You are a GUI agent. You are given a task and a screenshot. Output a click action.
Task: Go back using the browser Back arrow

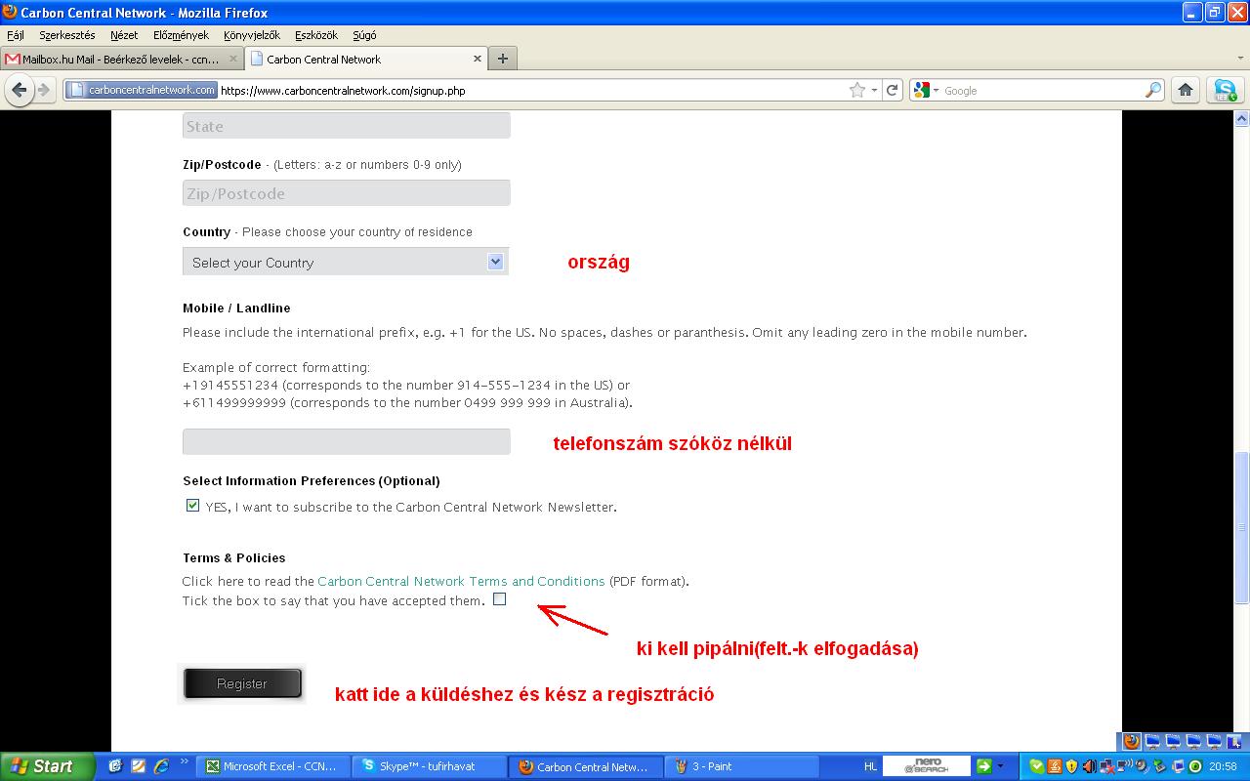pyautogui.click(x=19, y=90)
